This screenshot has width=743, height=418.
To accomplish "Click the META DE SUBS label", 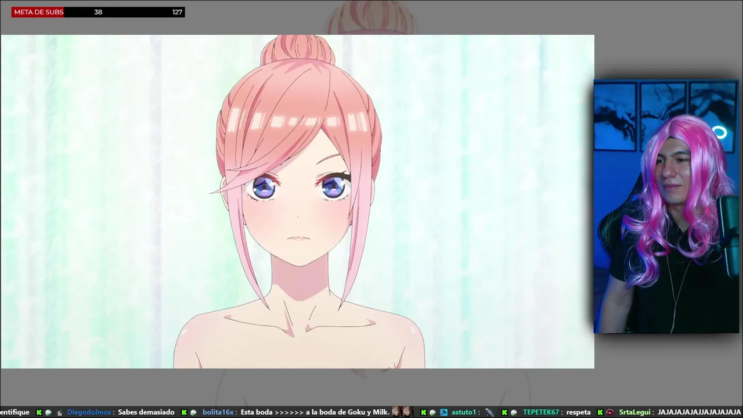I will coord(38,12).
